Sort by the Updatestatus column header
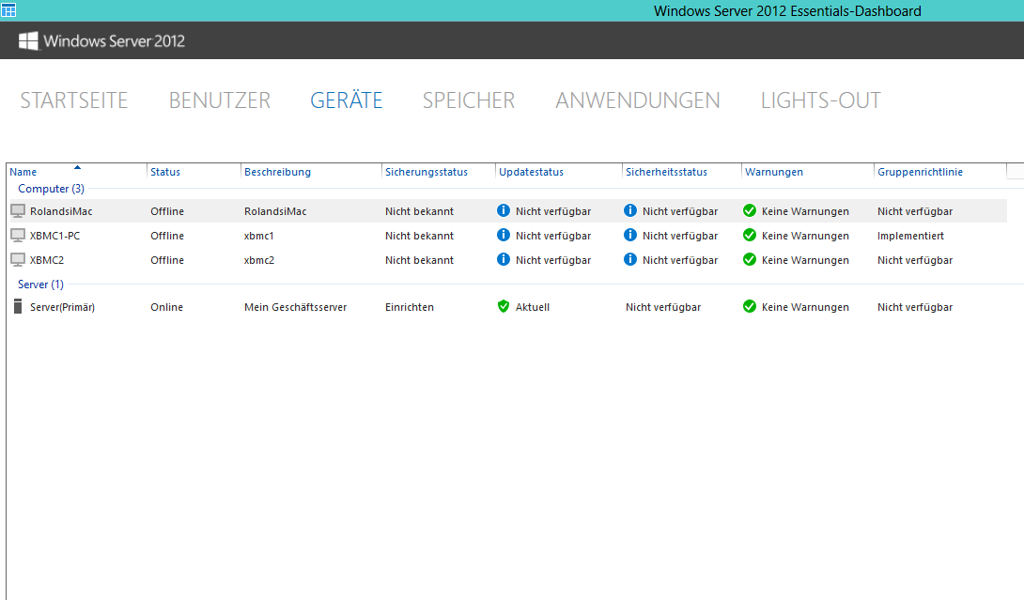 click(531, 172)
